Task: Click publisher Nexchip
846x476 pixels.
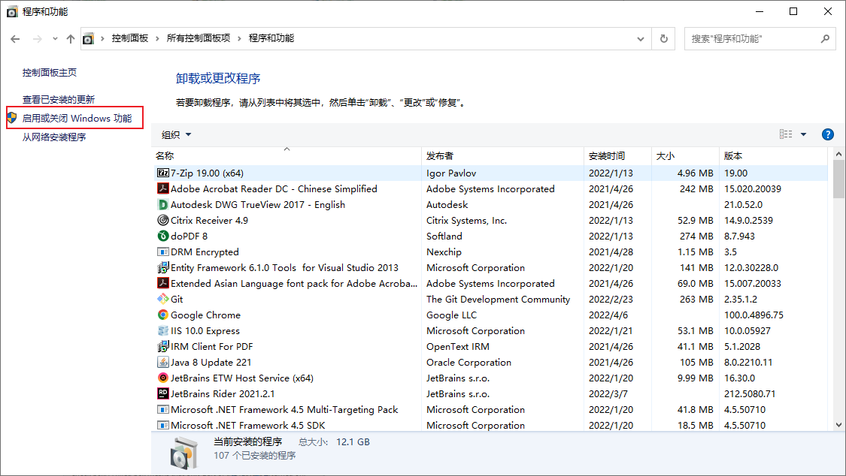Action: [444, 252]
